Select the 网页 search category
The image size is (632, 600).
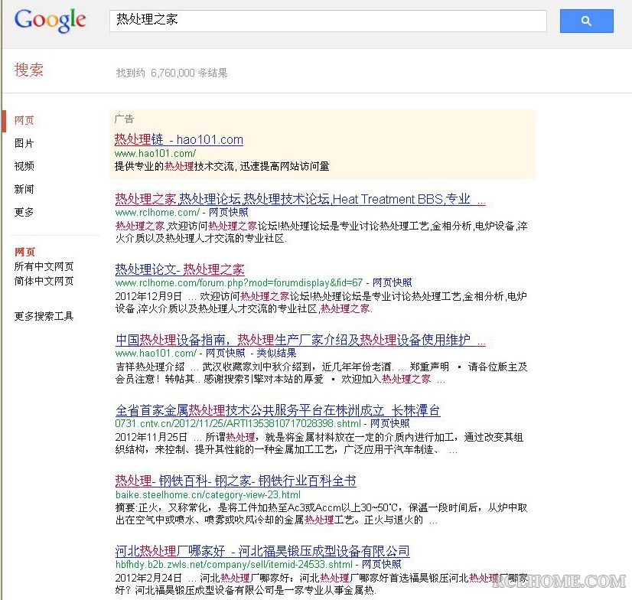pyautogui.click(x=24, y=120)
